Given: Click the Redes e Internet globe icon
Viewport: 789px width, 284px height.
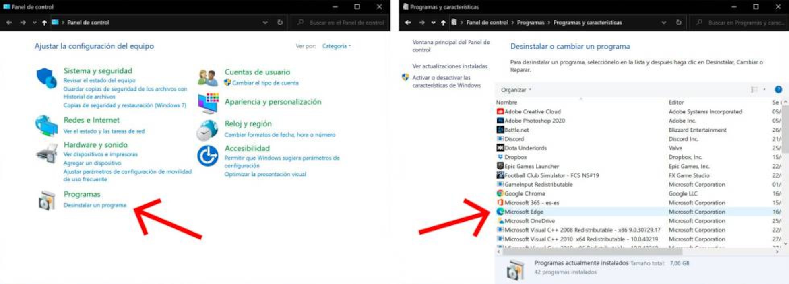Looking at the screenshot, I should [46, 126].
